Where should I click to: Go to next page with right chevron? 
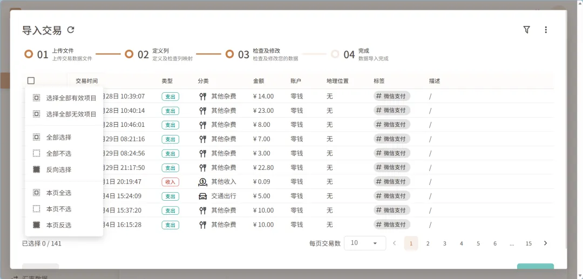coord(545,243)
